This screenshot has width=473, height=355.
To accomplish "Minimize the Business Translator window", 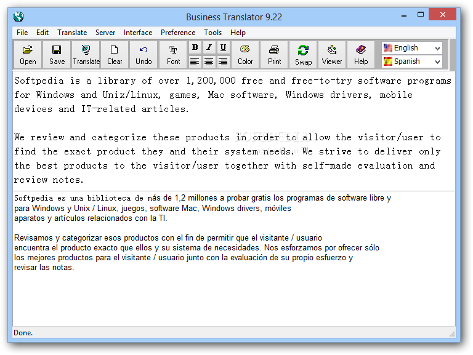I will [404, 15].
